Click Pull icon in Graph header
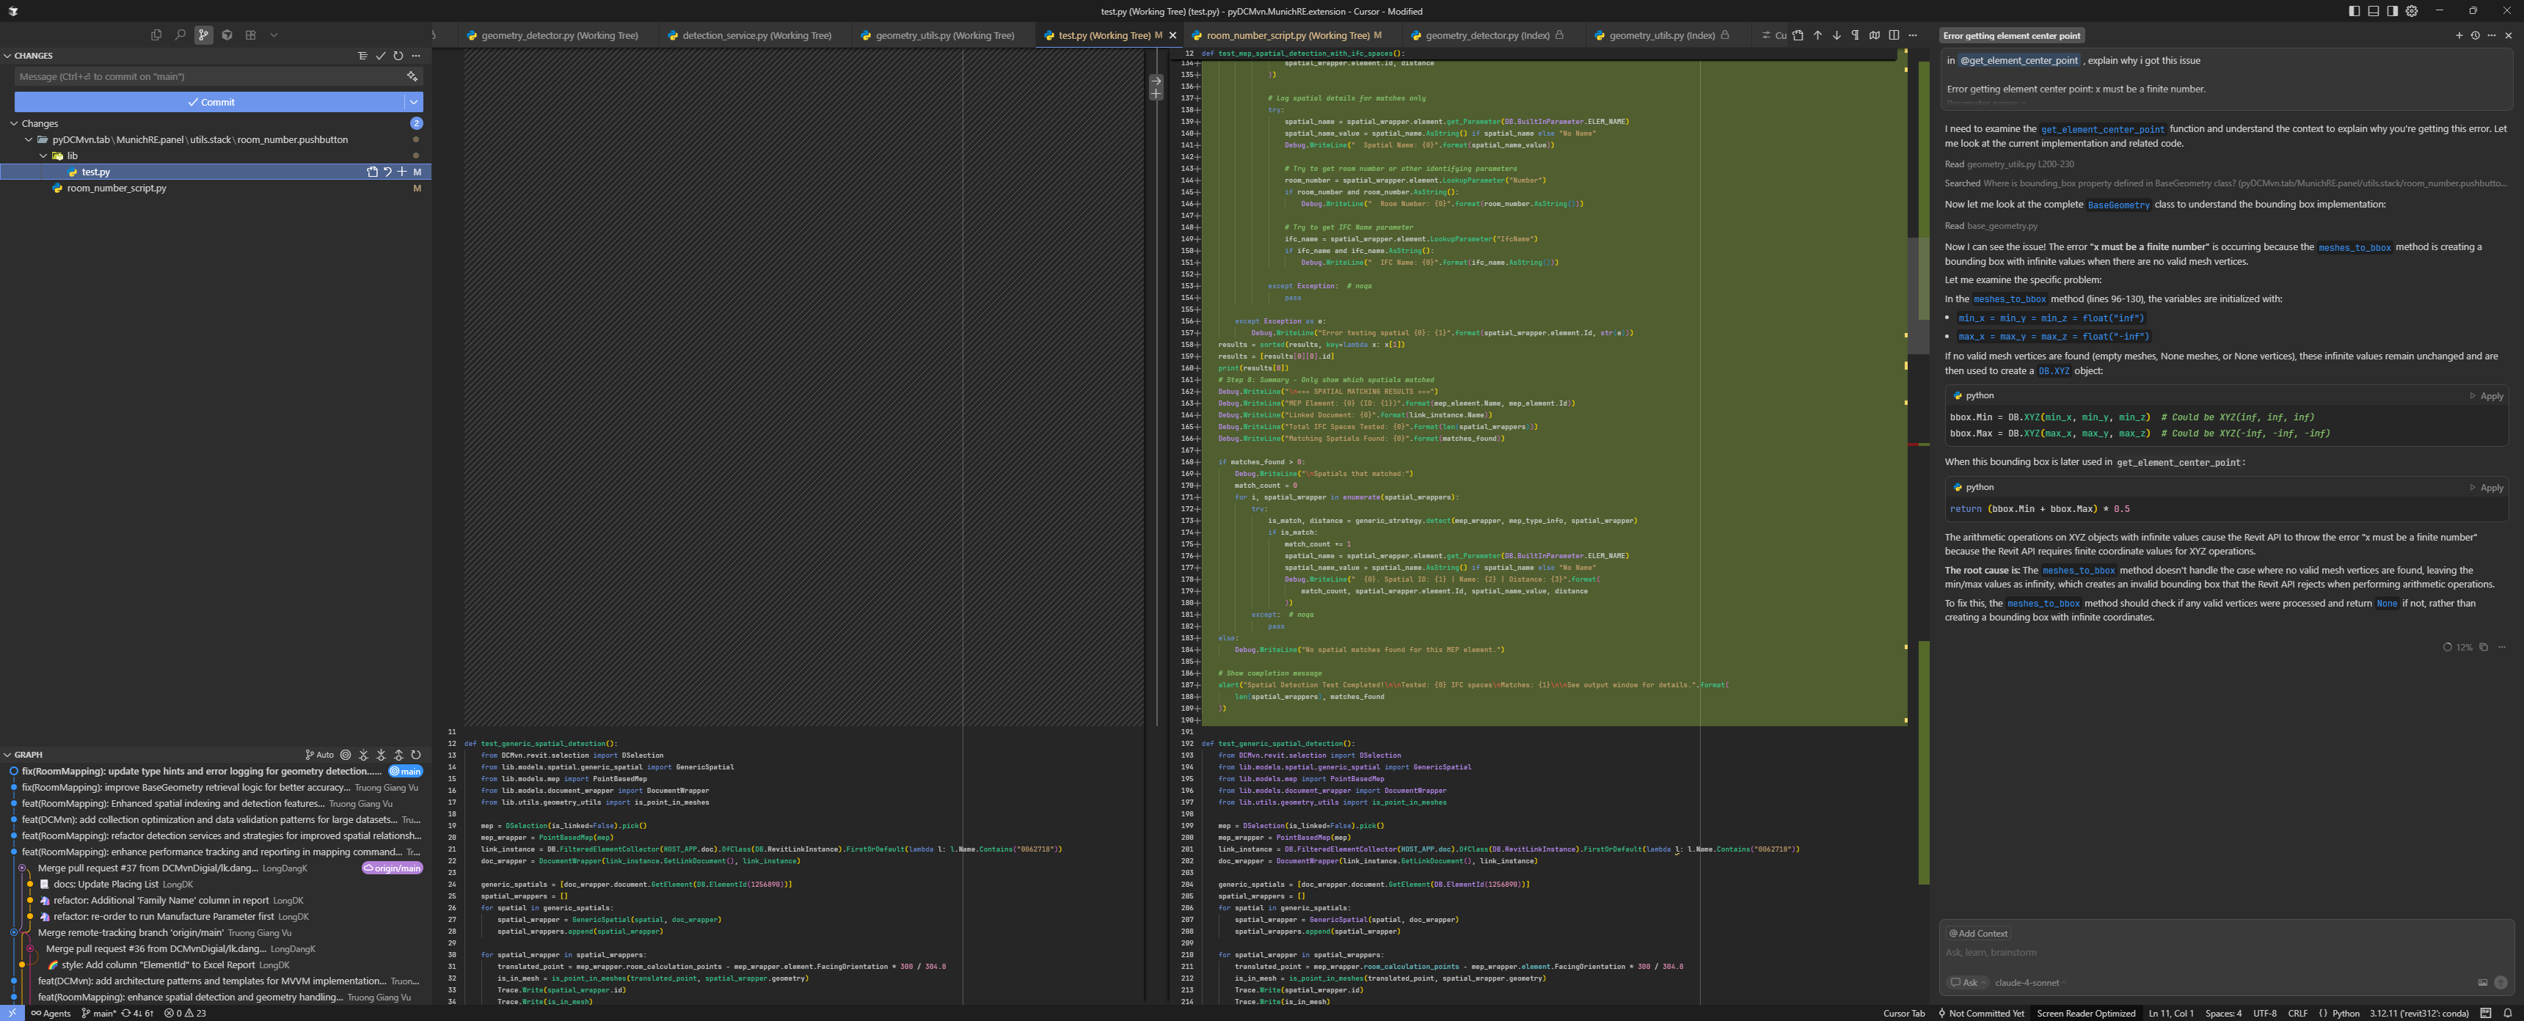 click(381, 755)
